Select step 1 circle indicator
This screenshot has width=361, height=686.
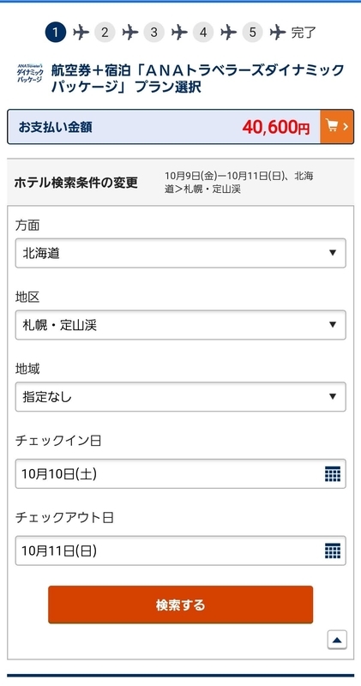click(x=56, y=33)
